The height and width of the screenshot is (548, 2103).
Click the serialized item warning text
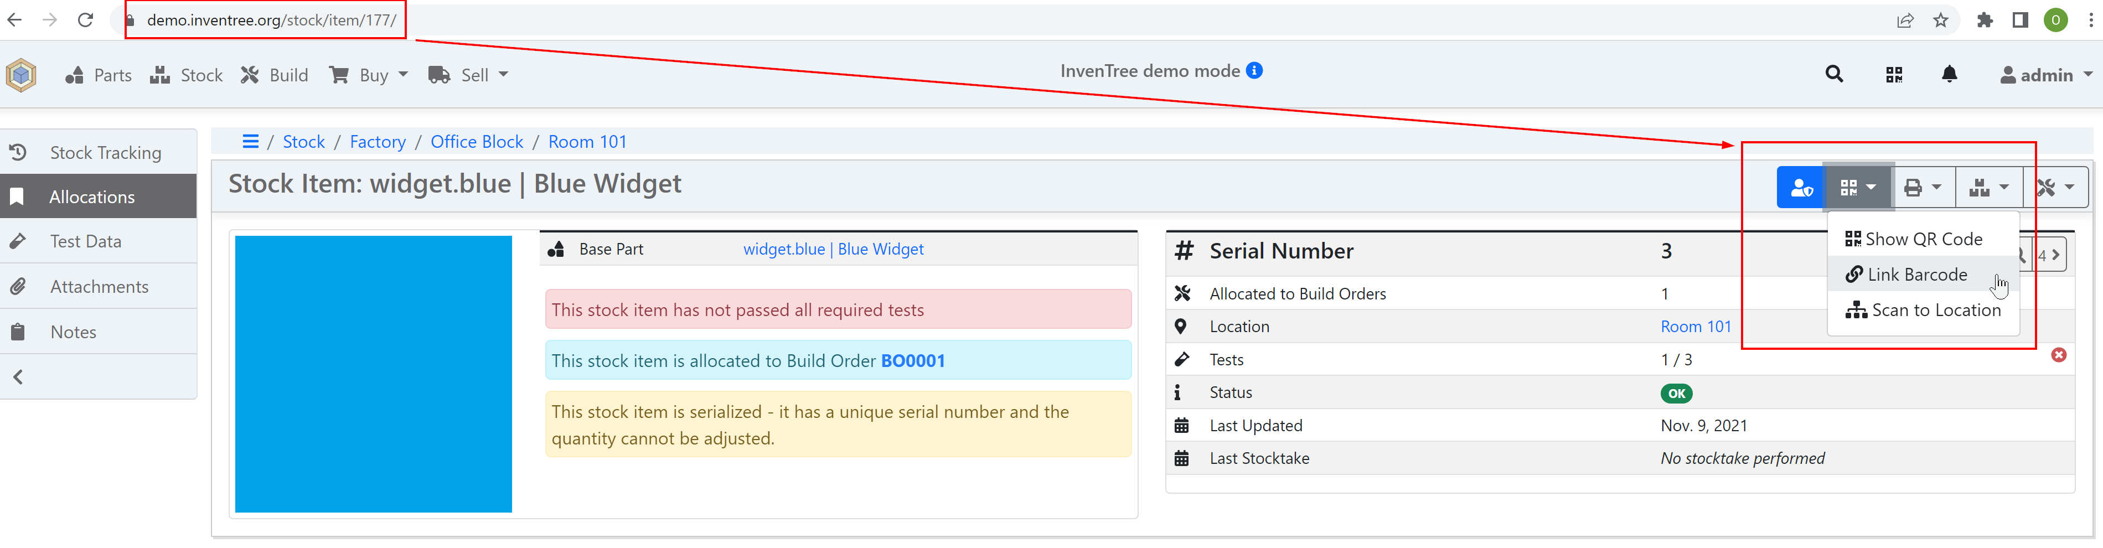pos(810,425)
